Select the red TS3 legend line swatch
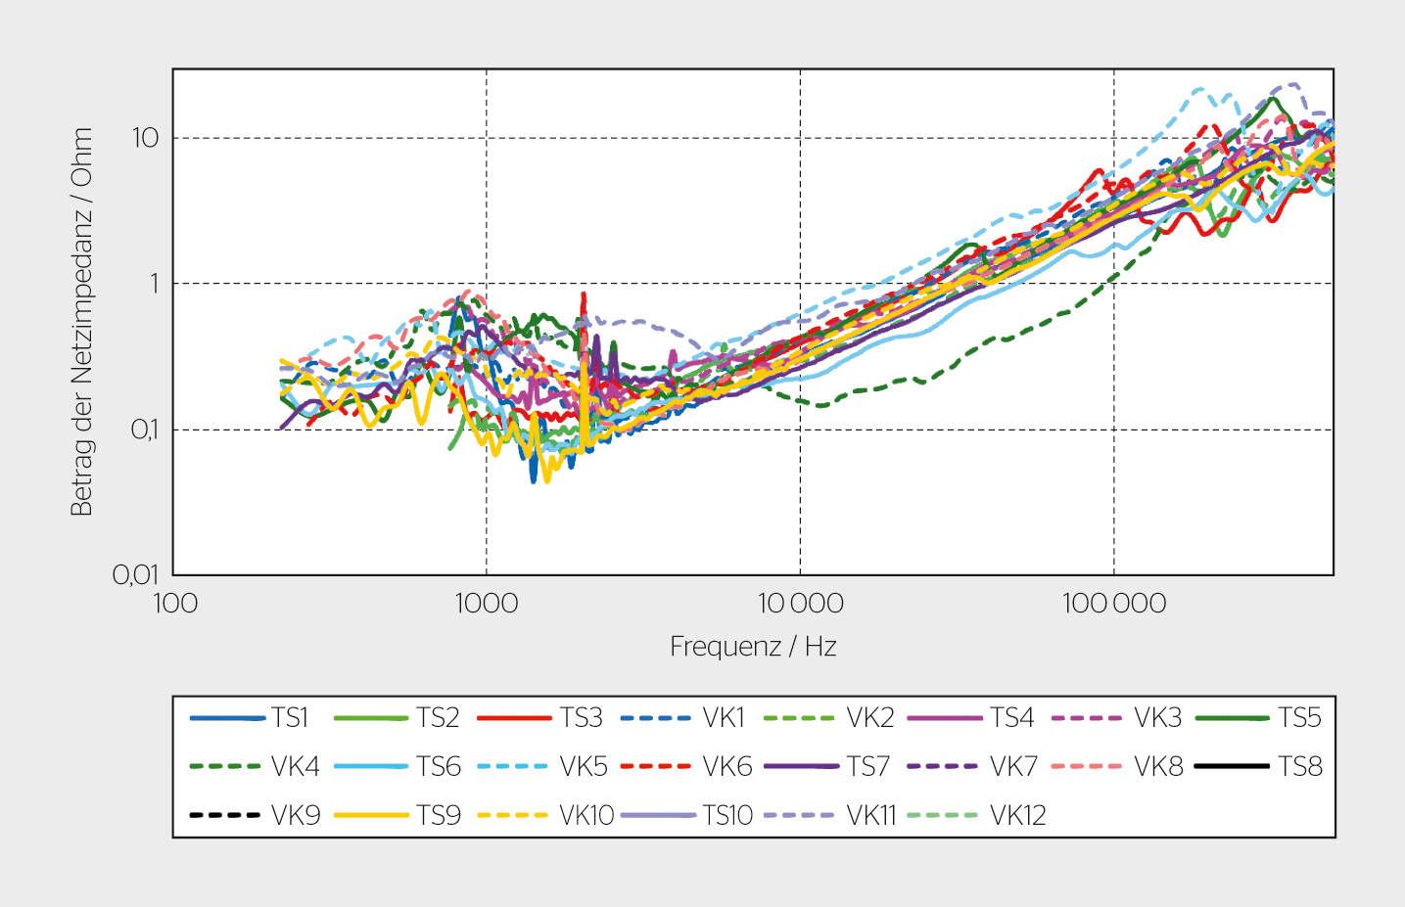The image size is (1405, 907). tap(514, 718)
